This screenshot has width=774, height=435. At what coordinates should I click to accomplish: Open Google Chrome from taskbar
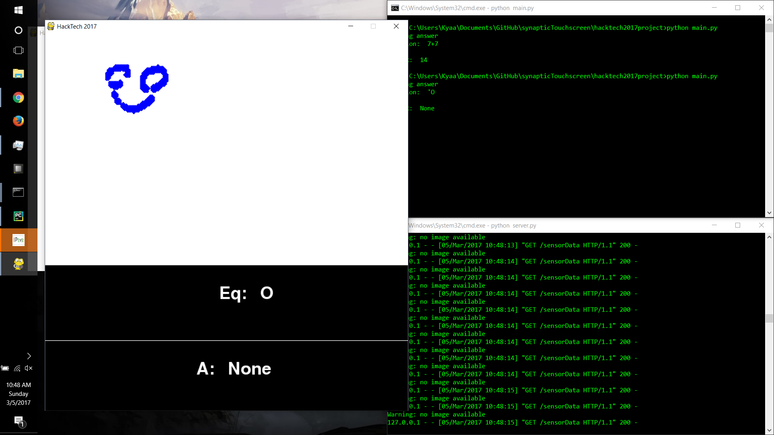click(19, 97)
